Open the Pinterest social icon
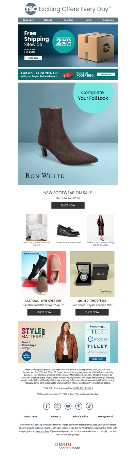The height and width of the screenshot is (460, 136). (79, 406)
